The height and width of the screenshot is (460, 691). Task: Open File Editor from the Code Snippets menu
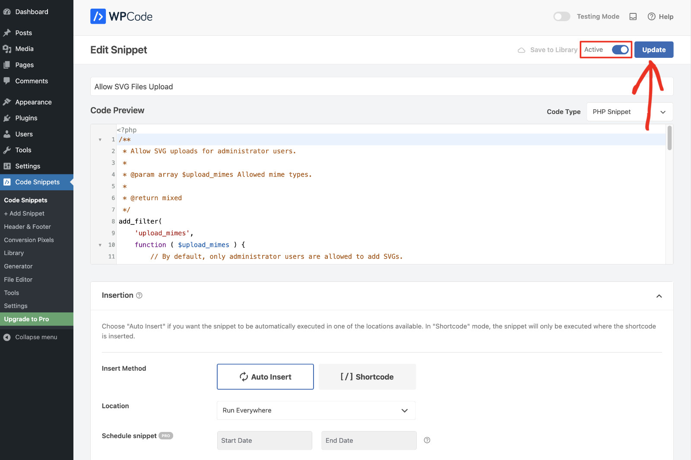pos(18,279)
